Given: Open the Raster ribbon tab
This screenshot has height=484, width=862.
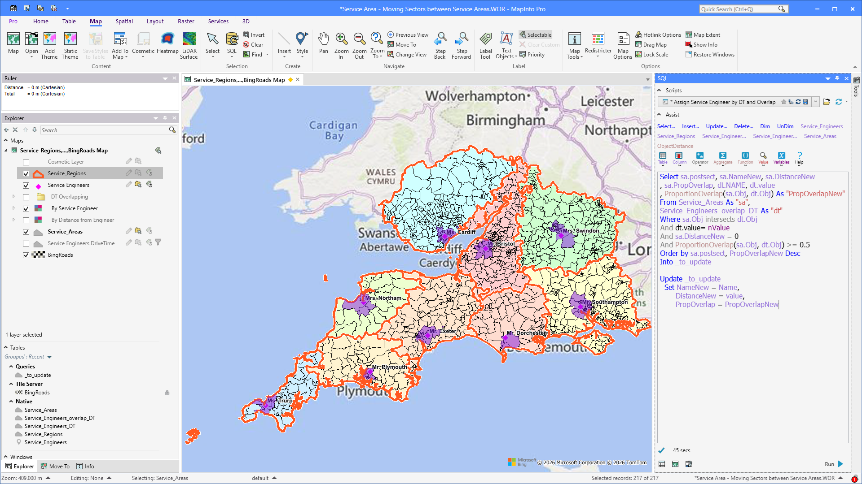Looking at the screenshot, I should tap(186, 21).
